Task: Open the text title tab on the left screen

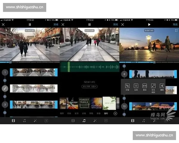Action: point(46,121)
